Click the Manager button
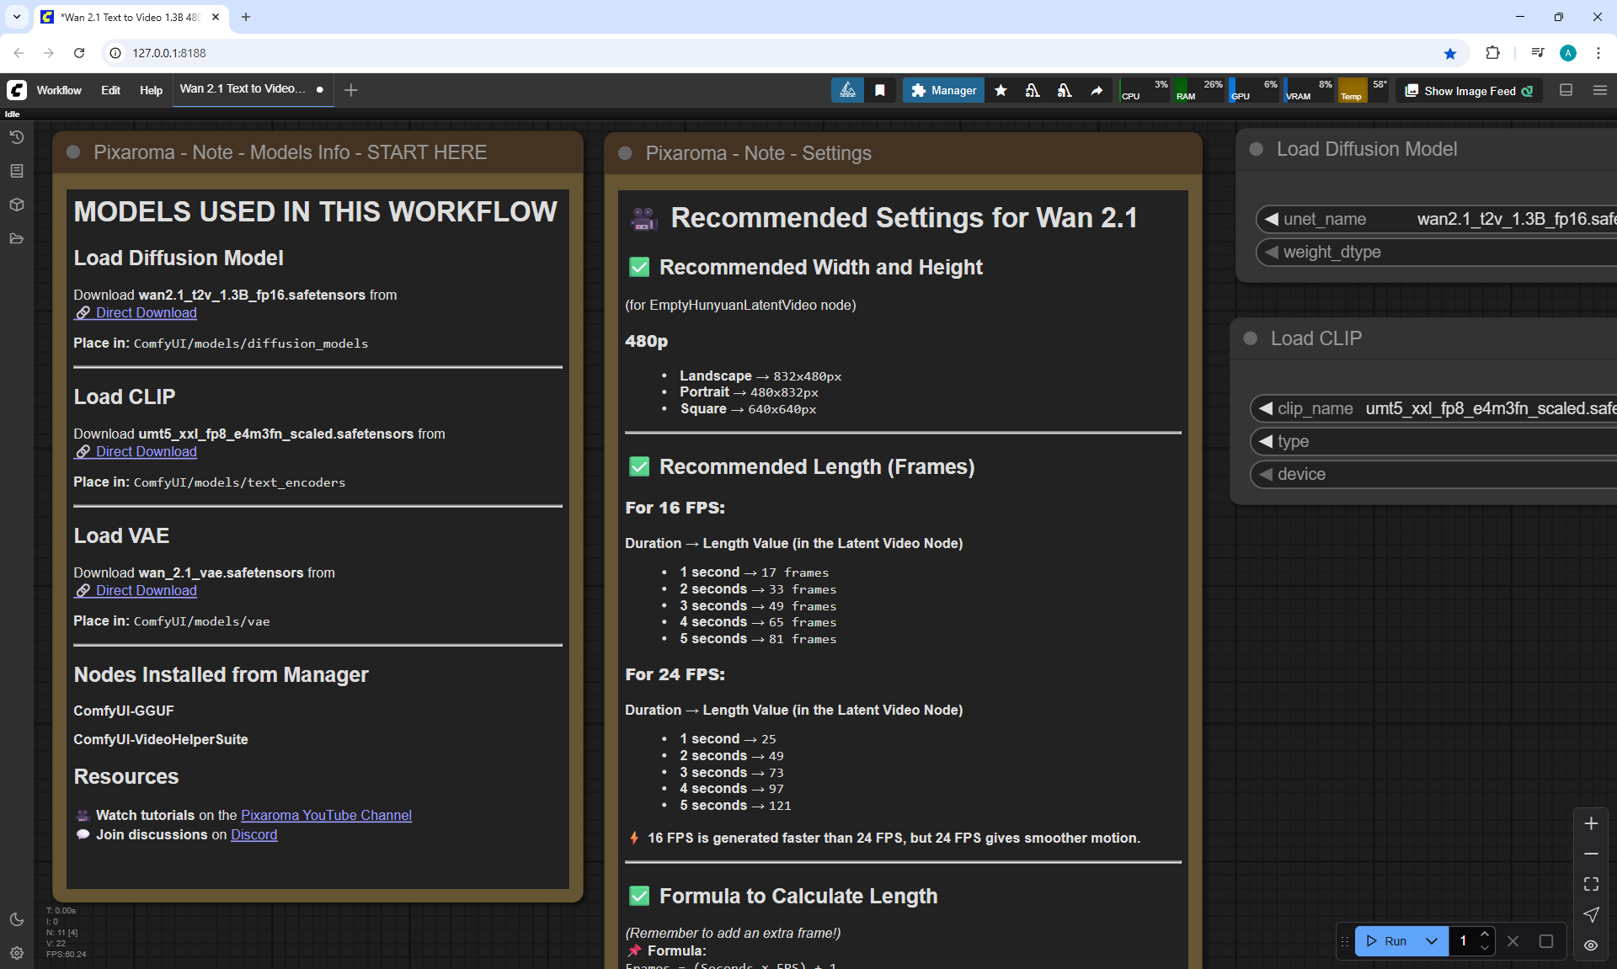Viewport: 1617px width, 969px height. (x=943, y=90)
